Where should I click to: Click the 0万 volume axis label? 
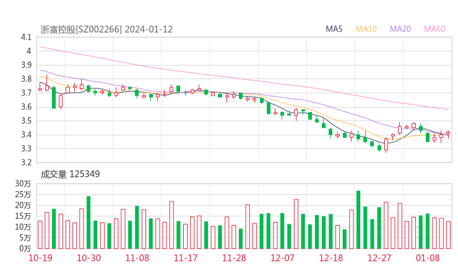[25, 249]
